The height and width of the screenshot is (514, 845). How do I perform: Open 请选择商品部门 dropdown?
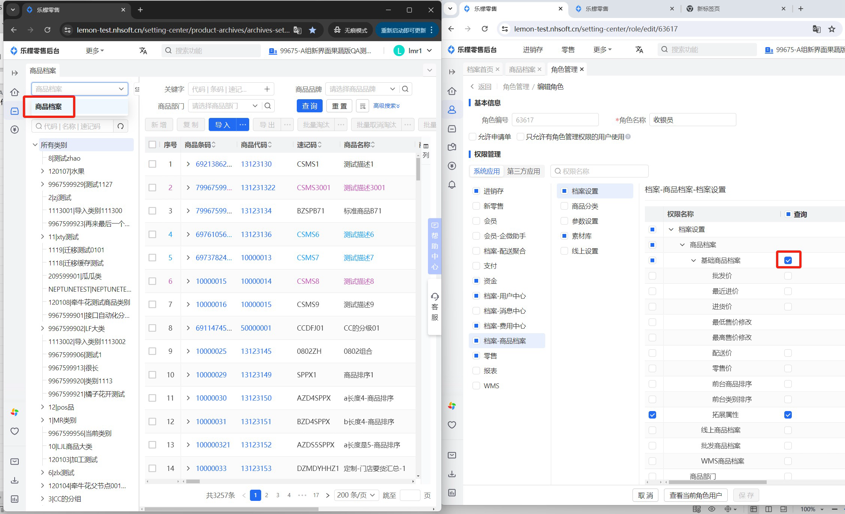[225, 106]
